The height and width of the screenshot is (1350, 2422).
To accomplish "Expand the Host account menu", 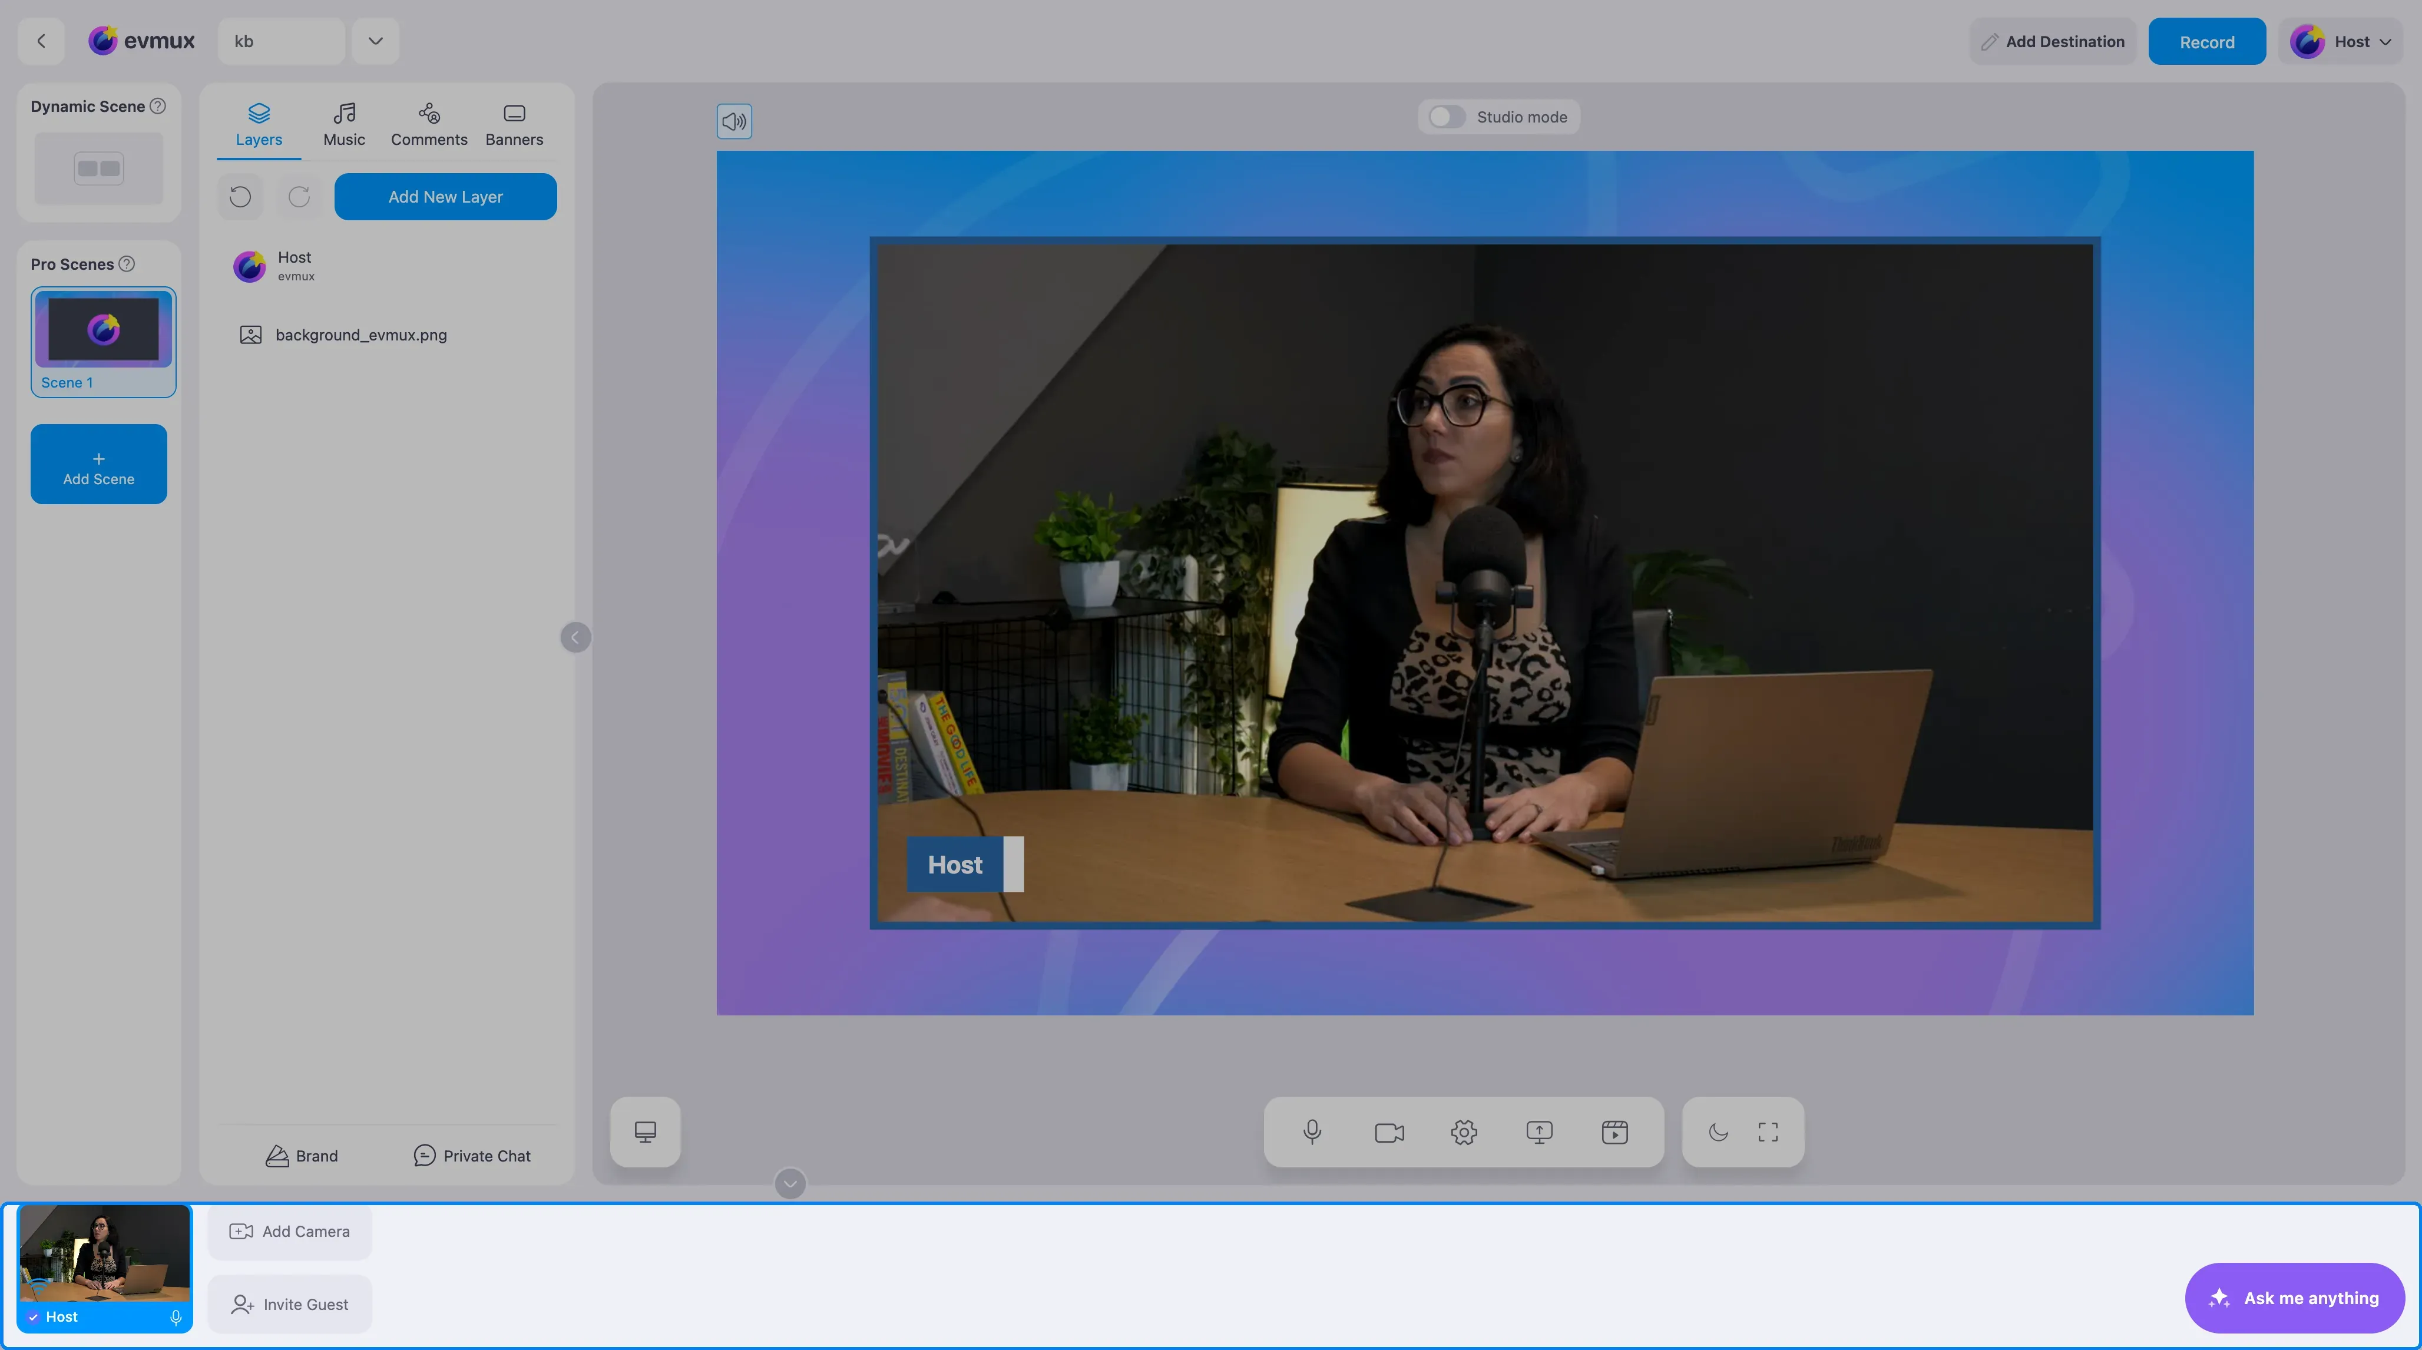I will 2340,41.
